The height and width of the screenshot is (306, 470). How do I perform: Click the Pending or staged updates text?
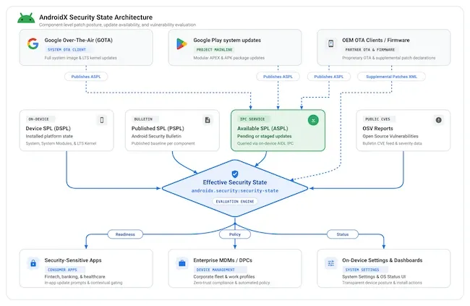click(x=265, y=136)
